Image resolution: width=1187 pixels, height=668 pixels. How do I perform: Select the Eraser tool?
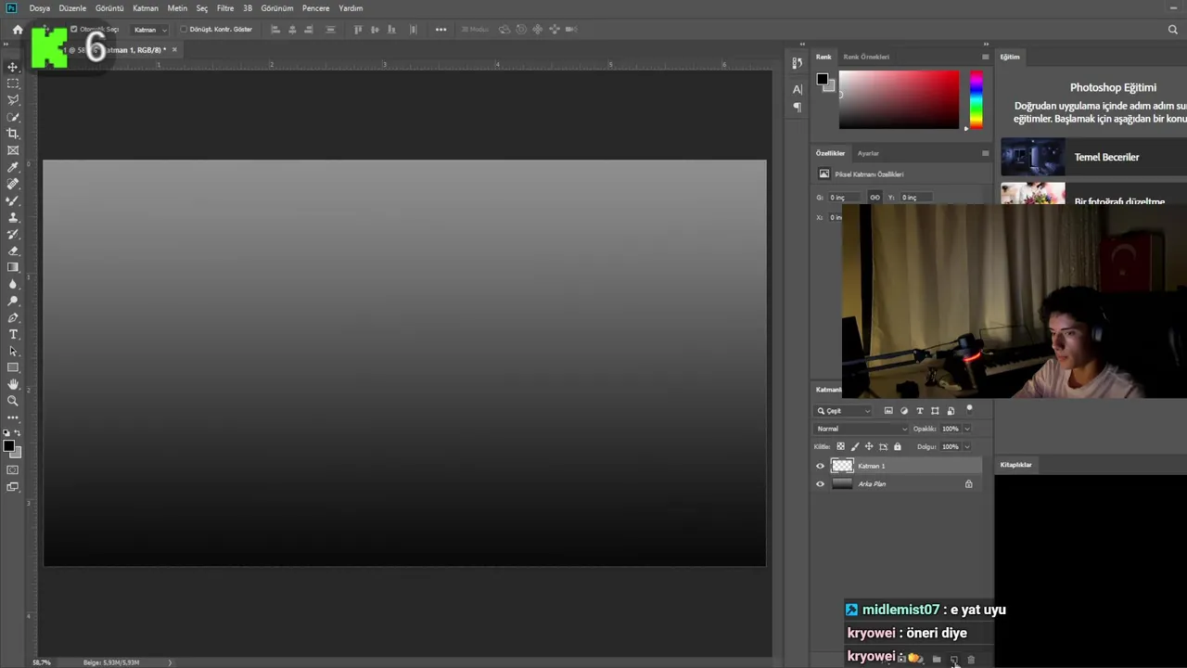[13, 250]
